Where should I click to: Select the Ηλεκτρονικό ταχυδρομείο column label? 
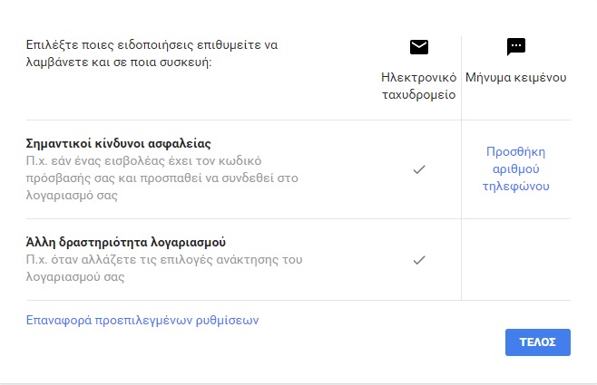(x=419, y=86)
